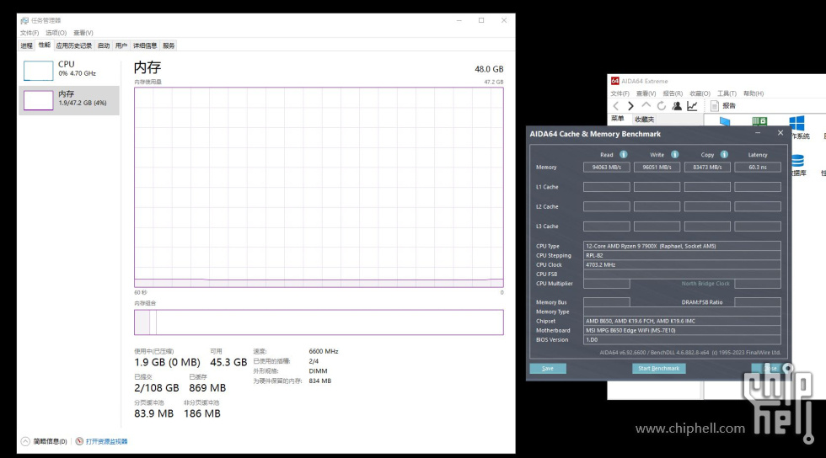Click the CPU Type Ryzen 9 7900X field
The width and height of the screenshot is (826, 458).
coord(682,246)
